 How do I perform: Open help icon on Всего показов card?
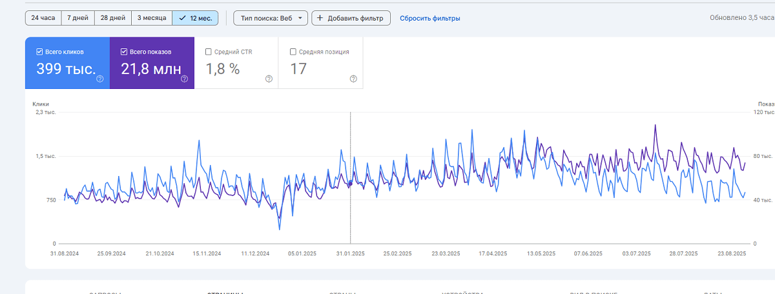click(x=184, y=79)
